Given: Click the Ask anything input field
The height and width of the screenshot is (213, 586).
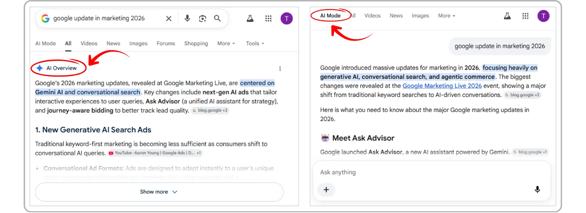Looking at the screenshot, I should click(x=432, y=172).
